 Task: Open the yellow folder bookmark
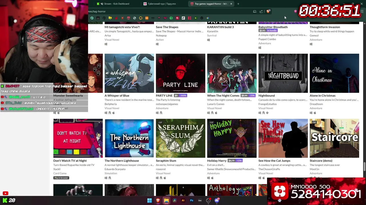point(110,18)
